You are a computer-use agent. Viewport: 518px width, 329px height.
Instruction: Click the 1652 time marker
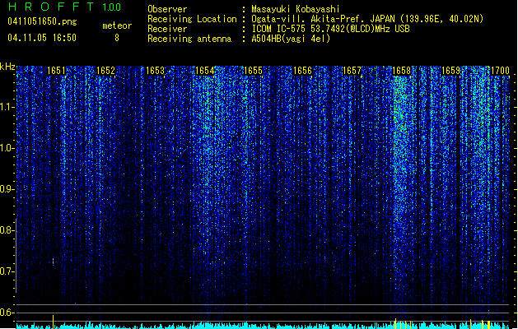(x=105, y=71)
